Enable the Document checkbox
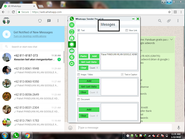185x139 pixels. [x=79, y=99]
